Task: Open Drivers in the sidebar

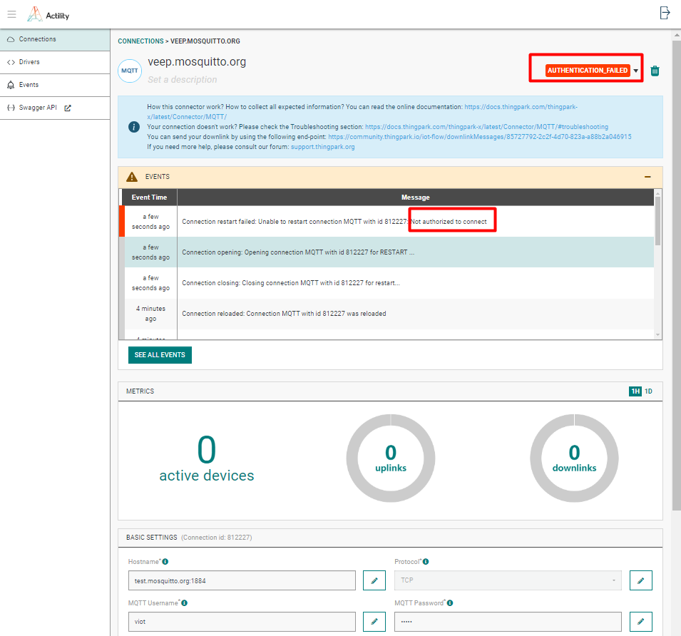Action: pos(55,62)
